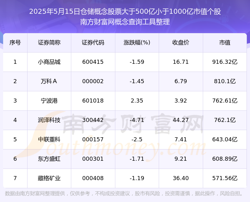Select the stock name 润泽科技
This screenshot has width=250, height=202.
[x=49, y=120]
